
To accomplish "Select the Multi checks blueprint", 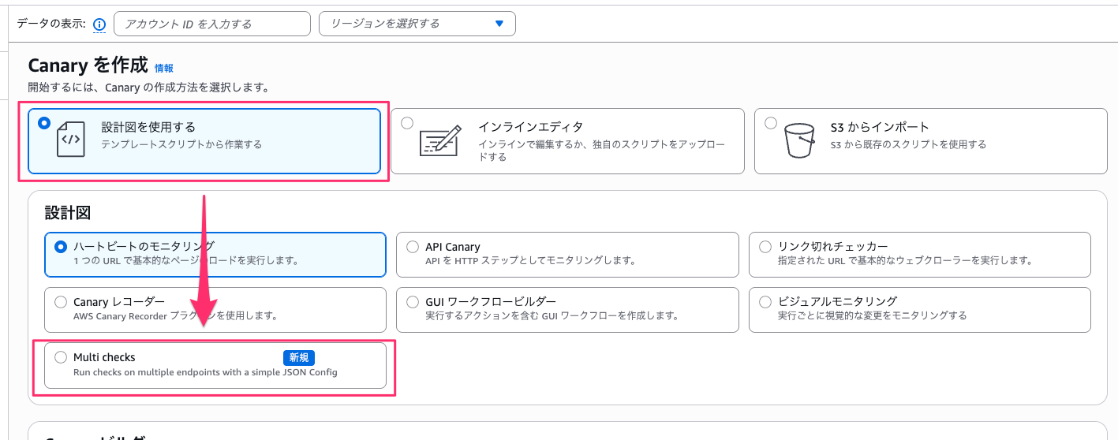I will coord(61,357).
